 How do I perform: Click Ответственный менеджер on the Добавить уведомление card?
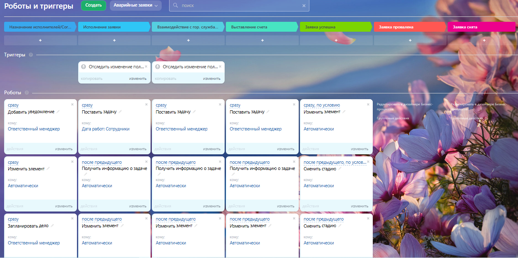pos(34,129)
